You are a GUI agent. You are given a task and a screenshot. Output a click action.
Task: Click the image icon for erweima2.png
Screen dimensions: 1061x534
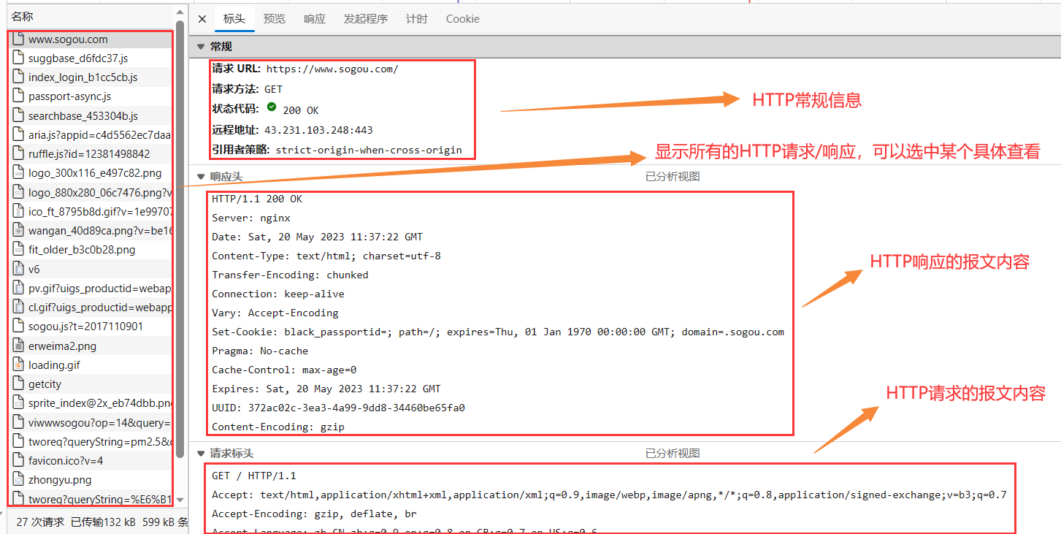19,346
